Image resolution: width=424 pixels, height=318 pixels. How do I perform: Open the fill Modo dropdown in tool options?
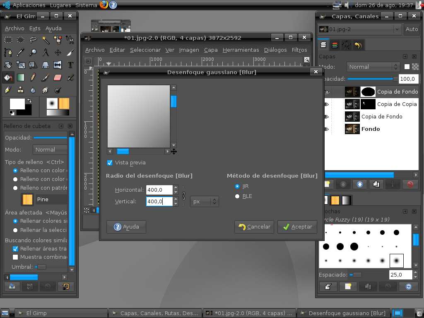pos(50,149)
